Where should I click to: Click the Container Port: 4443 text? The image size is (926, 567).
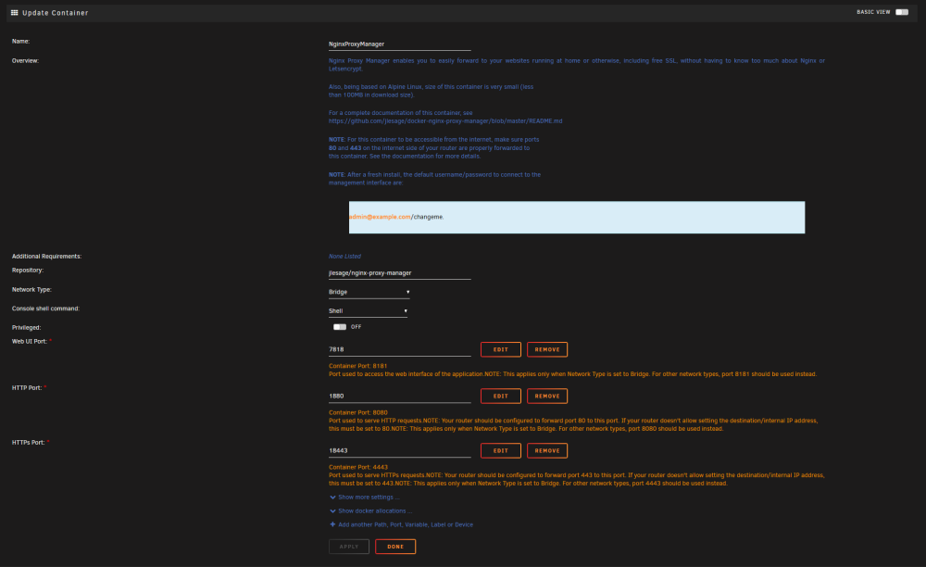point(357,467)
